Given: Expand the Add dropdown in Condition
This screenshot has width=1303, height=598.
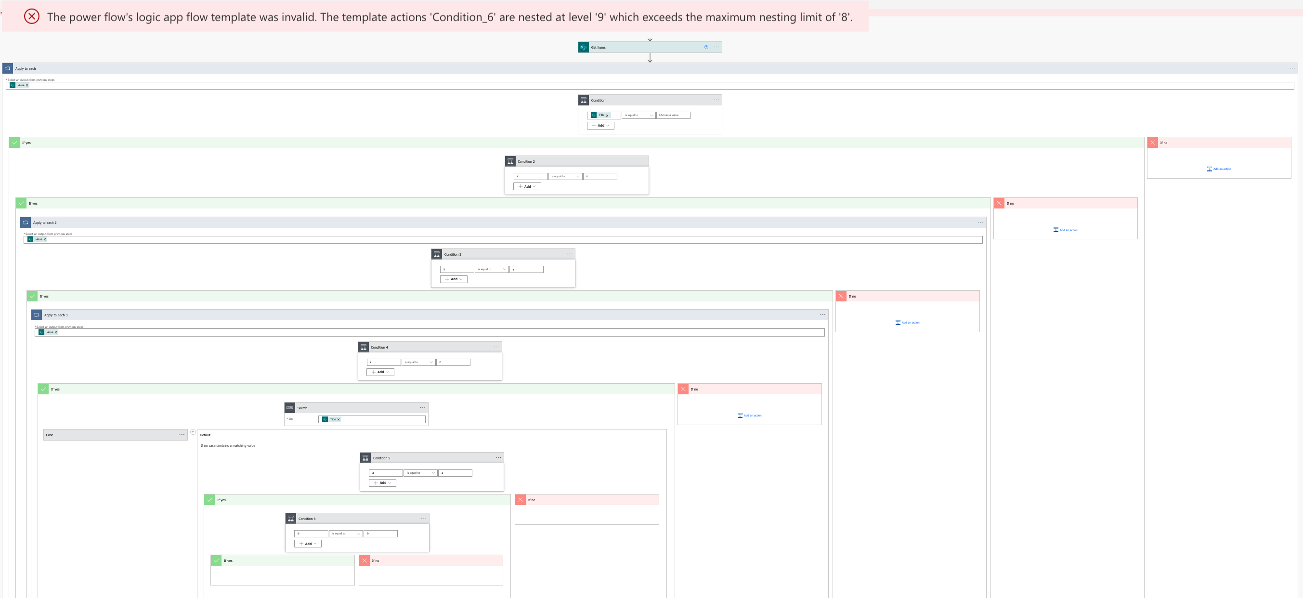Looking at the screenshot, I should click(600, 126).
